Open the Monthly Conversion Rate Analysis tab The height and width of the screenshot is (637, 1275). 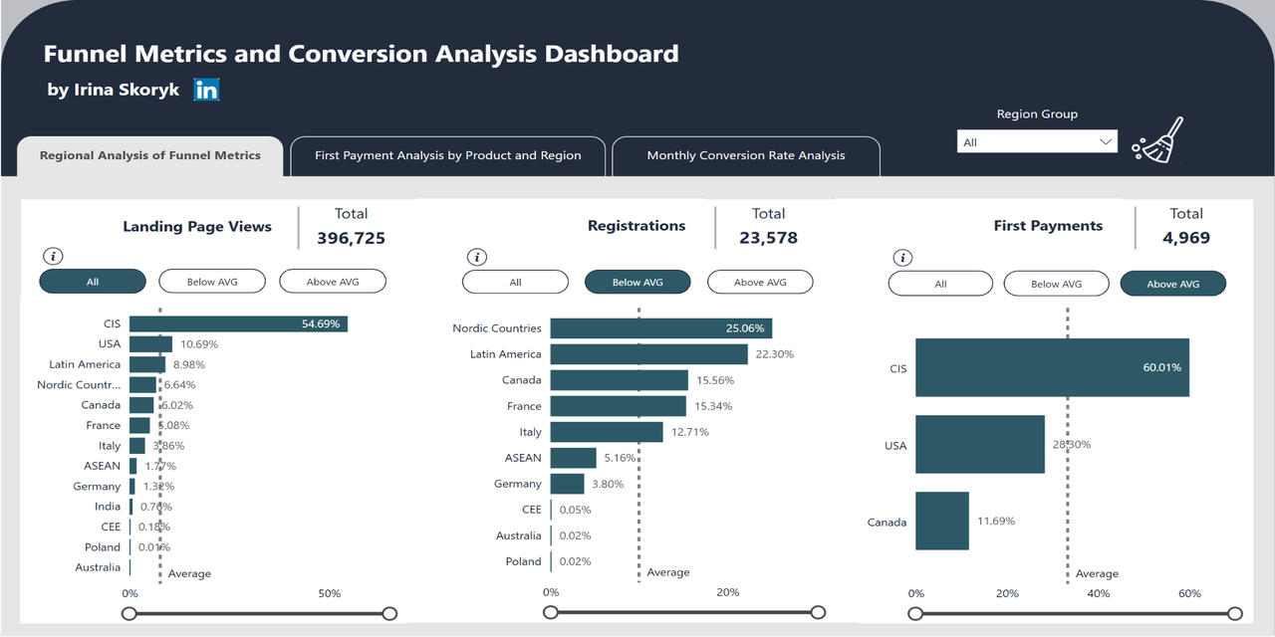pos(745,155)
